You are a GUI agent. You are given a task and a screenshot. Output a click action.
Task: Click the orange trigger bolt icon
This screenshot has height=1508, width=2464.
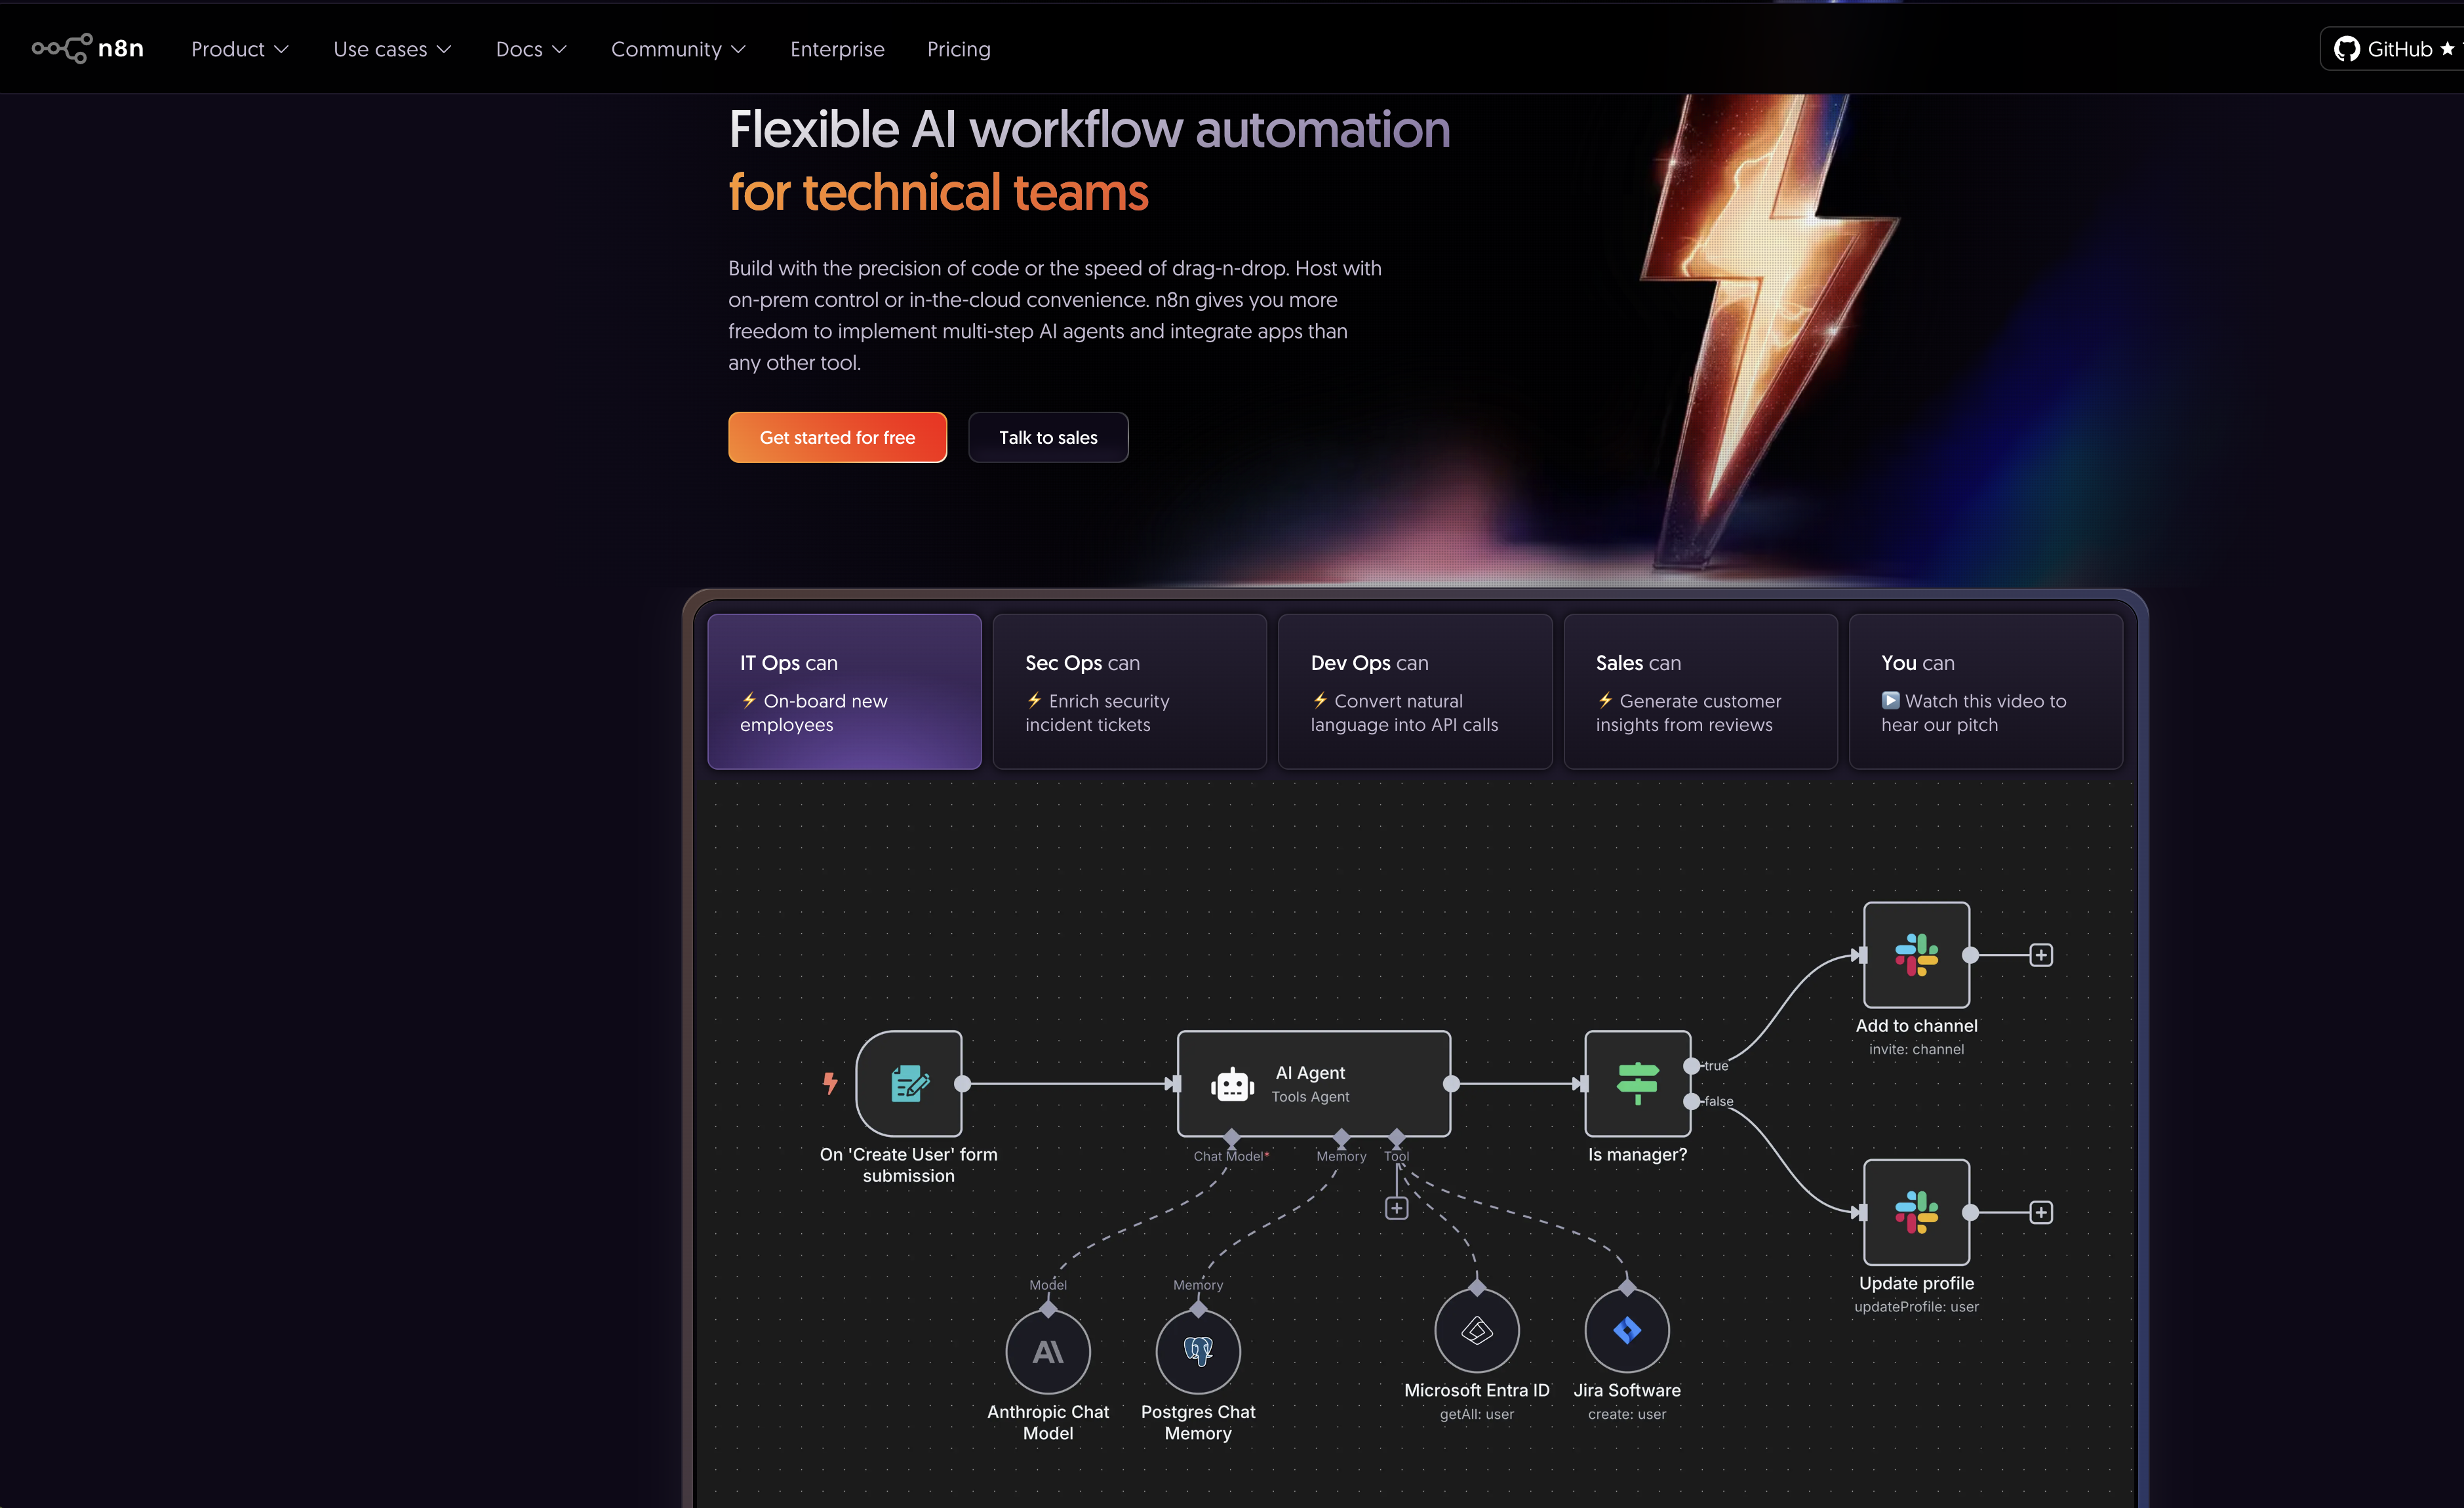[830, 1083]
